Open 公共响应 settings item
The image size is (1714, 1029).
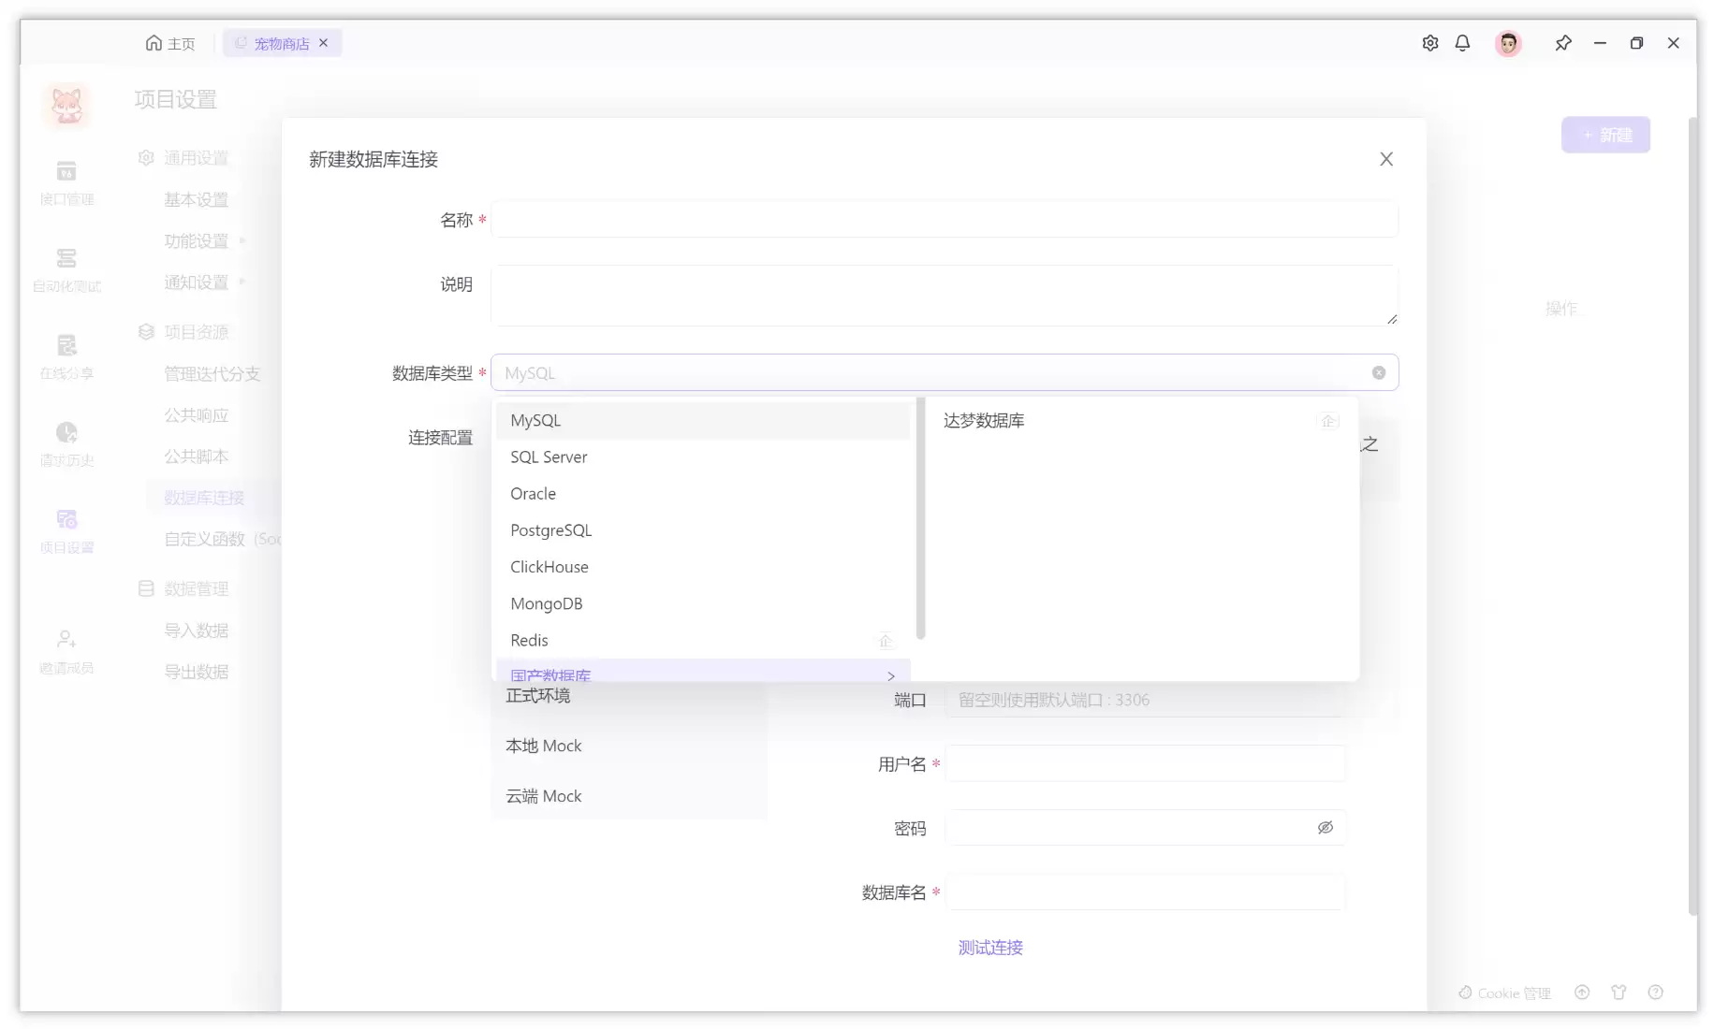point(196,414)
